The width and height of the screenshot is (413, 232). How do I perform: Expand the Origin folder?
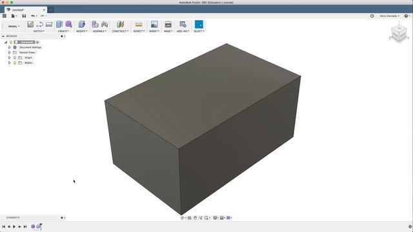(x=10, y=57)
